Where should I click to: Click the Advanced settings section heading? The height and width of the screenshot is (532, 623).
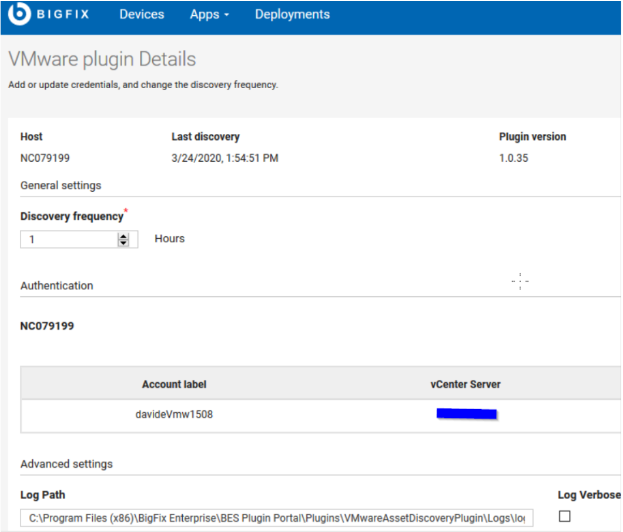pos(66,464)
